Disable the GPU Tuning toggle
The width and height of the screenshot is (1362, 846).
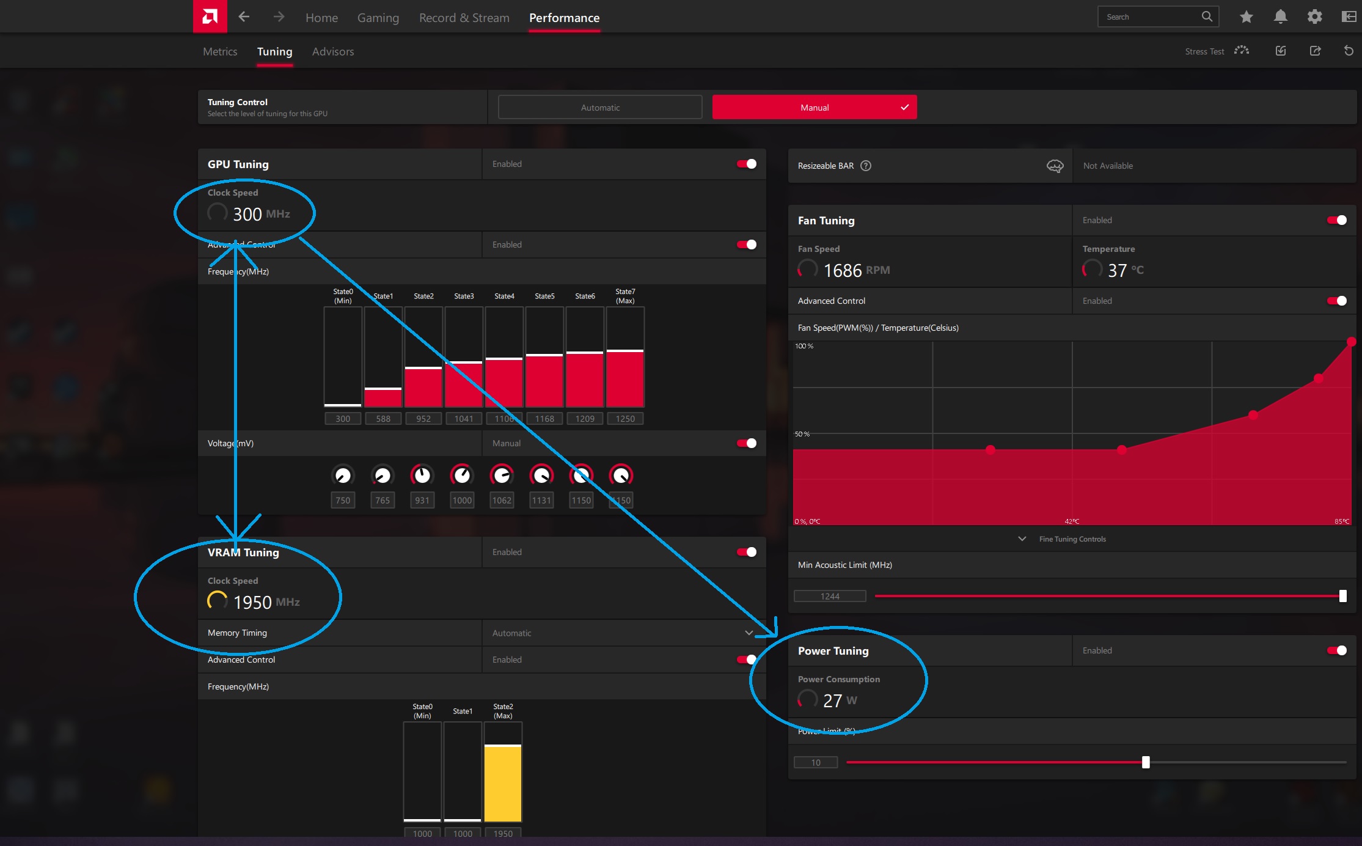click(746, 164)
